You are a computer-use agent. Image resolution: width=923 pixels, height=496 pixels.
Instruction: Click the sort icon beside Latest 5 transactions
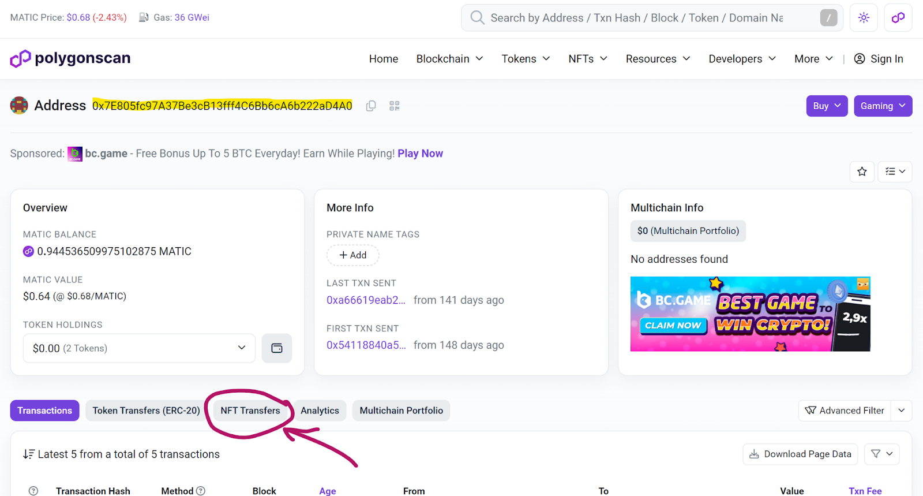coord(29,454)
